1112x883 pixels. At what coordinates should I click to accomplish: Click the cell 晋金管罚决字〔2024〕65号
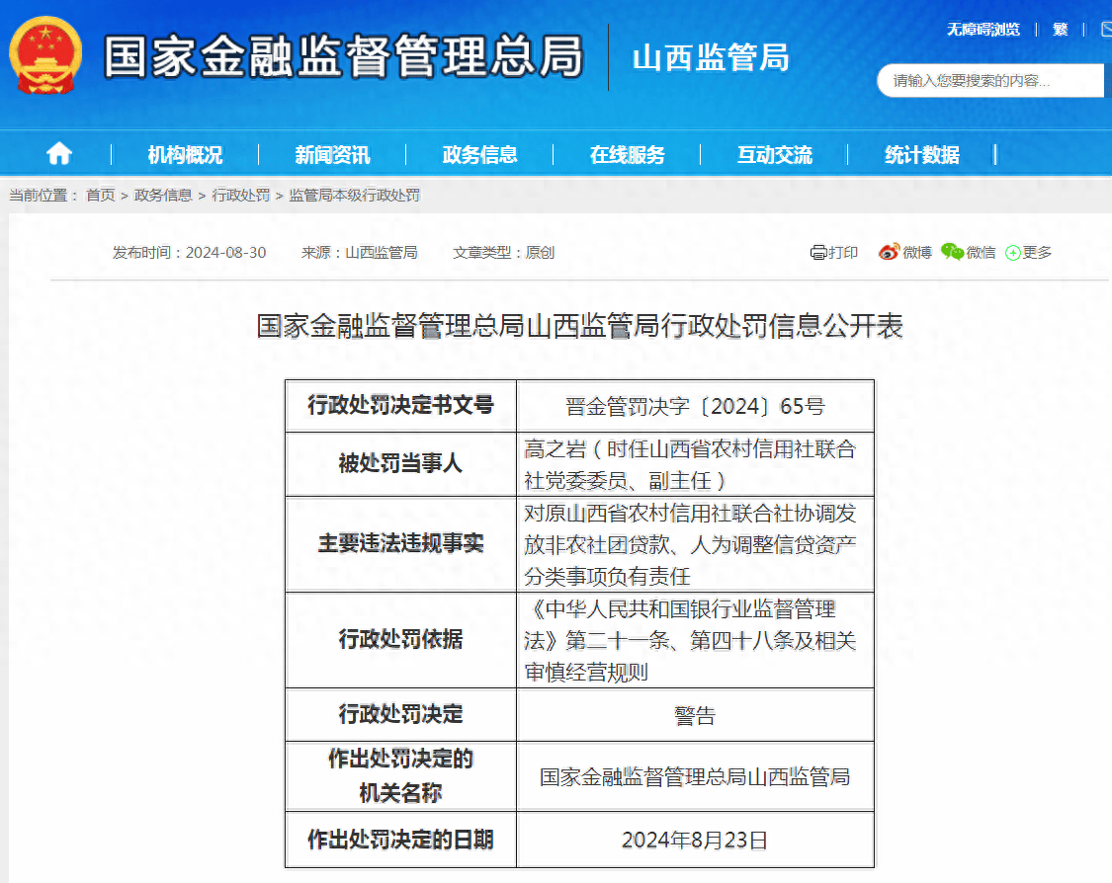click(695, 406)
